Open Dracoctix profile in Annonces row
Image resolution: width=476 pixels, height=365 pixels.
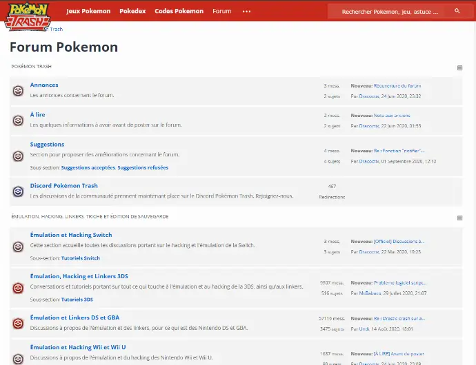(369, 96)
